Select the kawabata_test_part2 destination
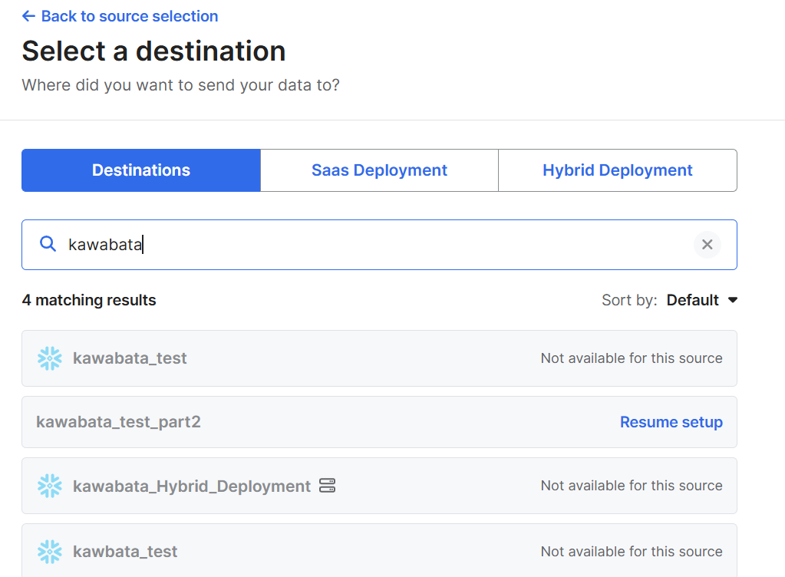This screenshot has height=577, width=785. click(x=118, y=422)
